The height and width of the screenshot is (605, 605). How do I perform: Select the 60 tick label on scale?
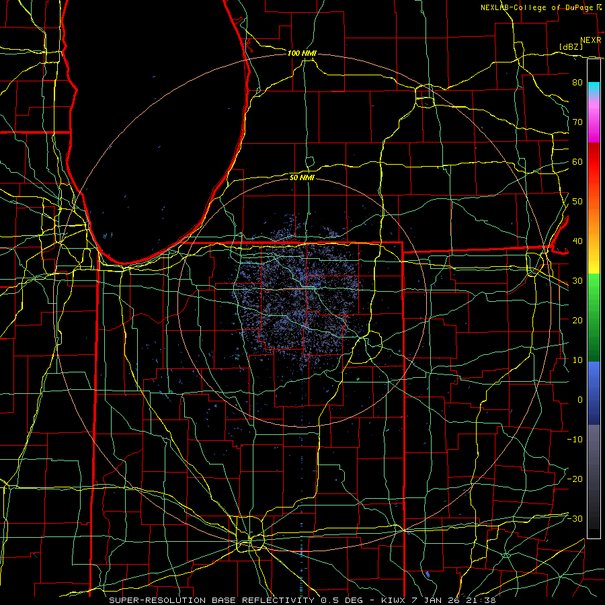(577, 162)
